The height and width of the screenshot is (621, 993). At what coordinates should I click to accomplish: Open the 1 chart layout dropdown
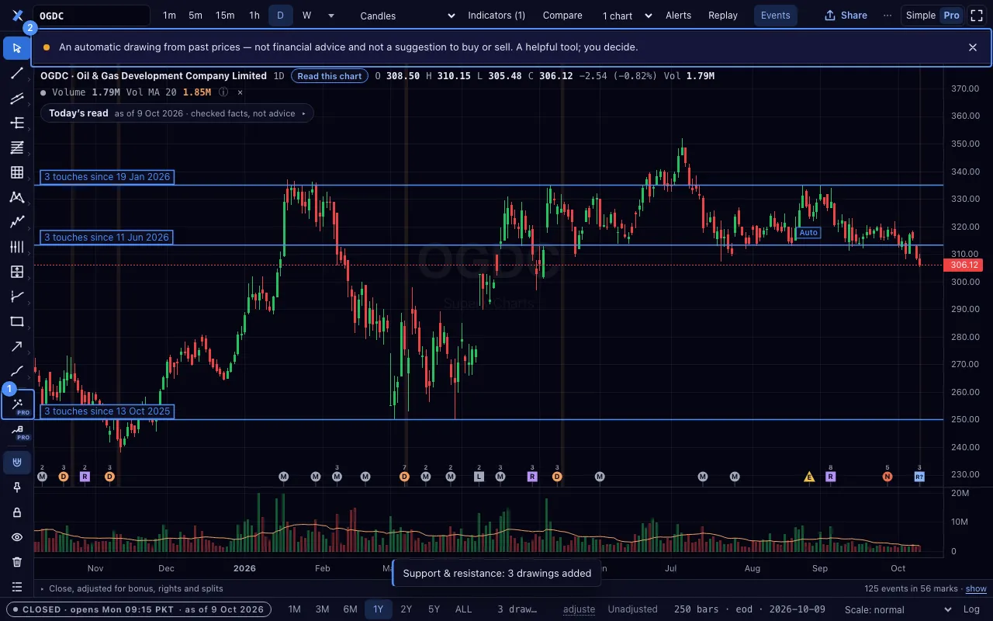click(x=627, y=16)
